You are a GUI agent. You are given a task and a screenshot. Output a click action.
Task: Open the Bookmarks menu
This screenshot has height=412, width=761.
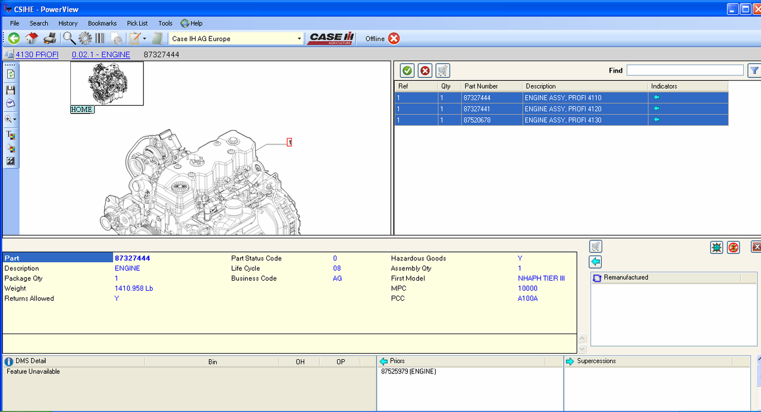(102, 23)
